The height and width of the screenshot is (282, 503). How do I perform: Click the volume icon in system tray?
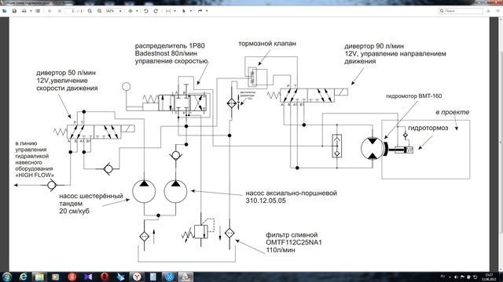click(x=456, y=277)
